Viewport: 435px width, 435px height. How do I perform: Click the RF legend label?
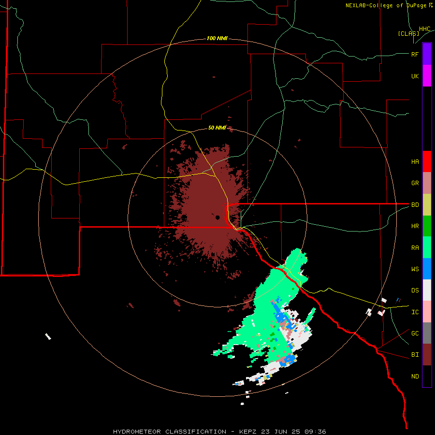point(415,54)
